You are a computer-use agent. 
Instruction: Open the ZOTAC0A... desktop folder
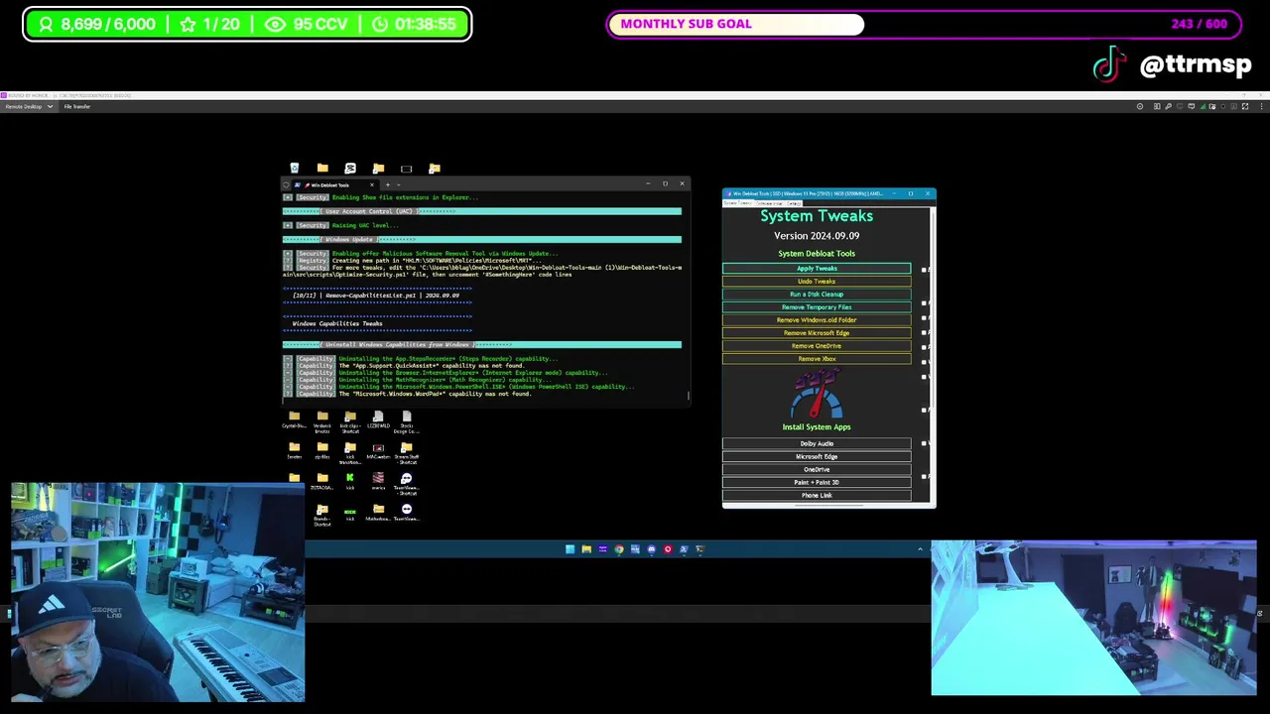coord(322,481)
